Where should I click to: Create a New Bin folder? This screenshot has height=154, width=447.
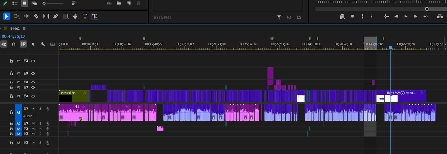[x=119, y=3]
